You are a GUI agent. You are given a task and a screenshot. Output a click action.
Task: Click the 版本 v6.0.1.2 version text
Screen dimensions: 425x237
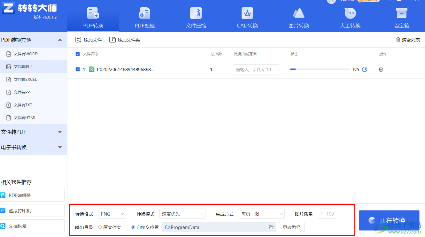tap(45, 17)
